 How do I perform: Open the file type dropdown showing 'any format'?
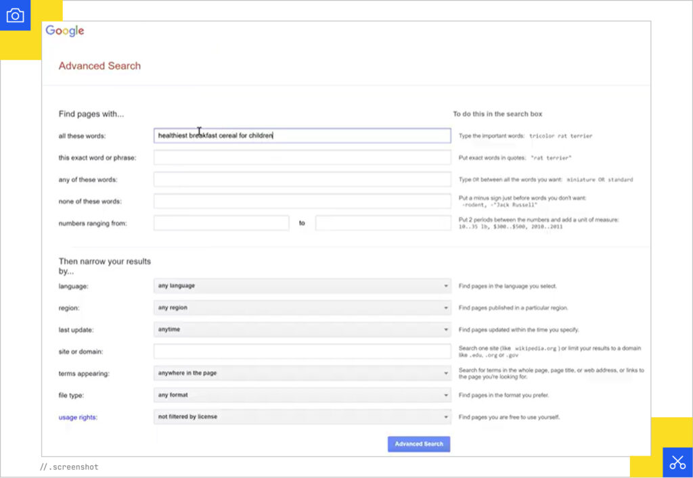pyautogui.click(x=301, y=395)
